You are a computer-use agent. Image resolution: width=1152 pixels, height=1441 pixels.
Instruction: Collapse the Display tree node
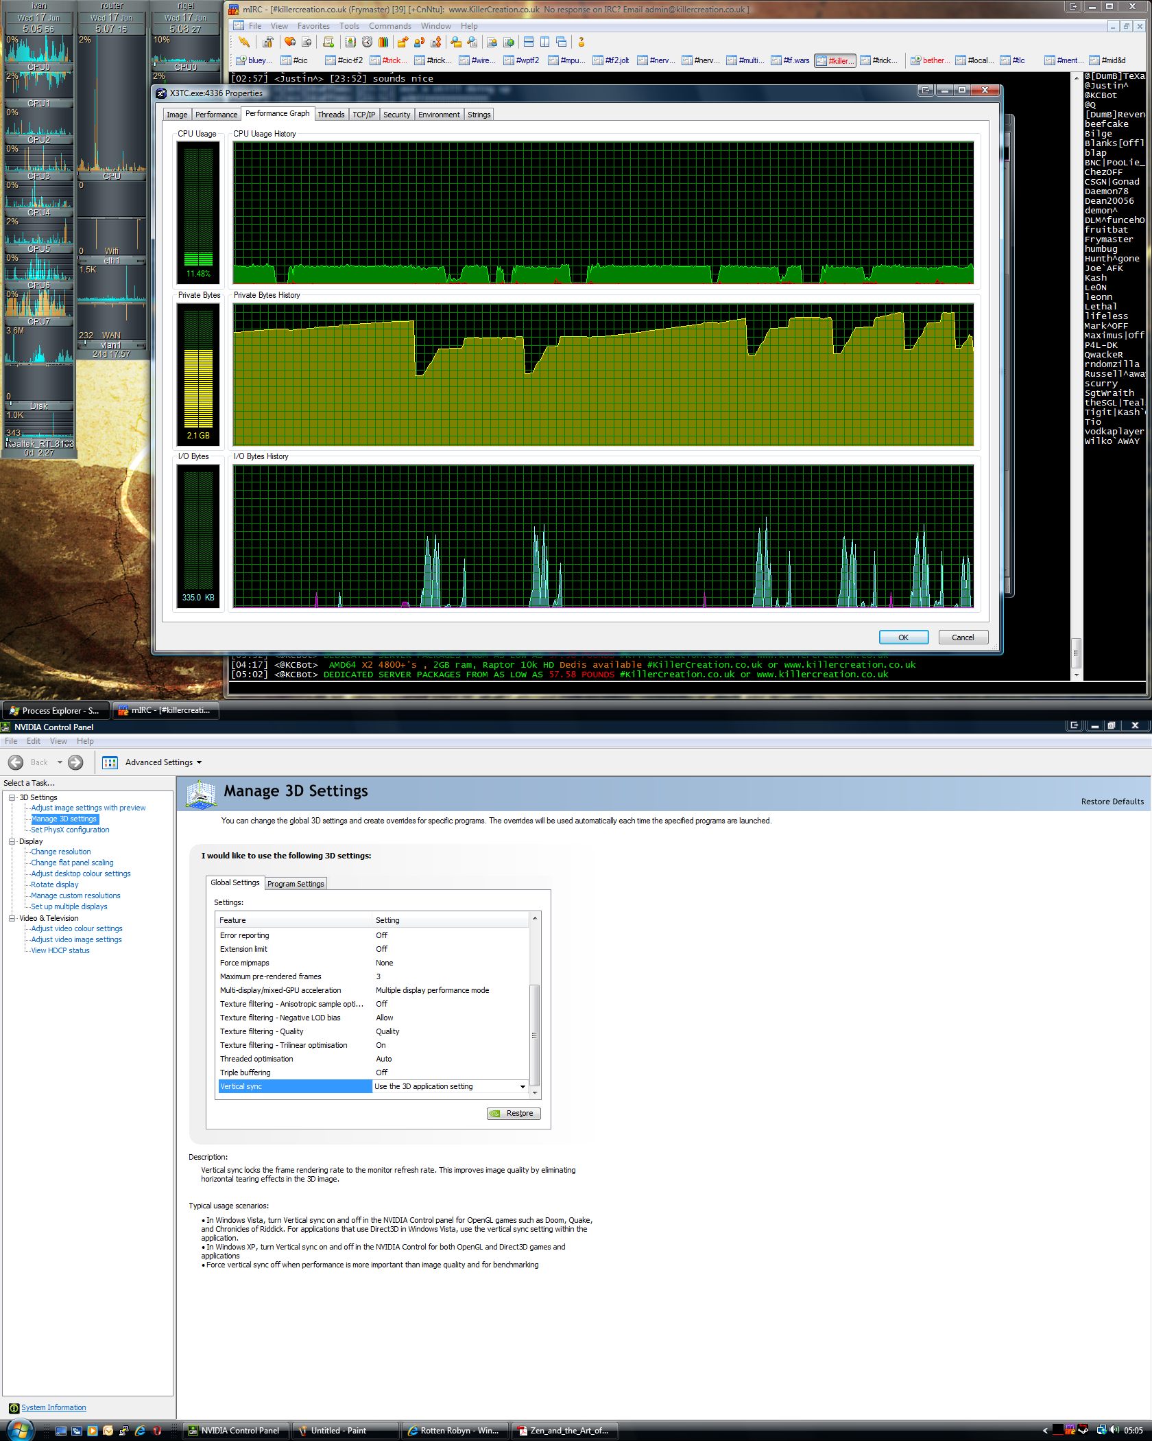[12, 841]
